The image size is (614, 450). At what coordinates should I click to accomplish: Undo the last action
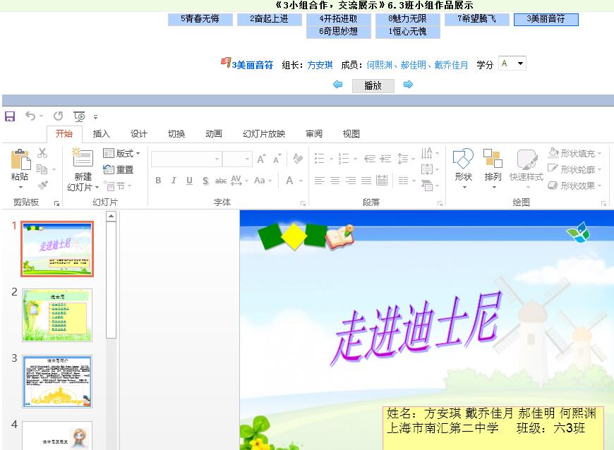[x=30, y=116]
